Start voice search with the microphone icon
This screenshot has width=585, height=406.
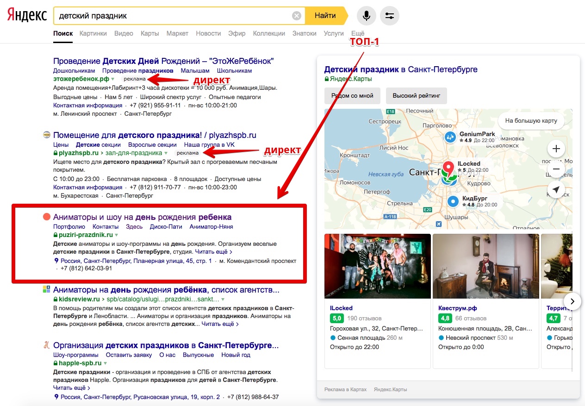click(366, 16)
